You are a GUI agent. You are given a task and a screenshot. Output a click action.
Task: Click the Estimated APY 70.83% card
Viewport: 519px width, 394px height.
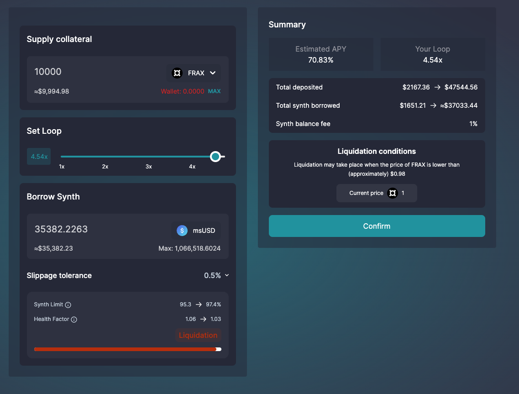321,54
